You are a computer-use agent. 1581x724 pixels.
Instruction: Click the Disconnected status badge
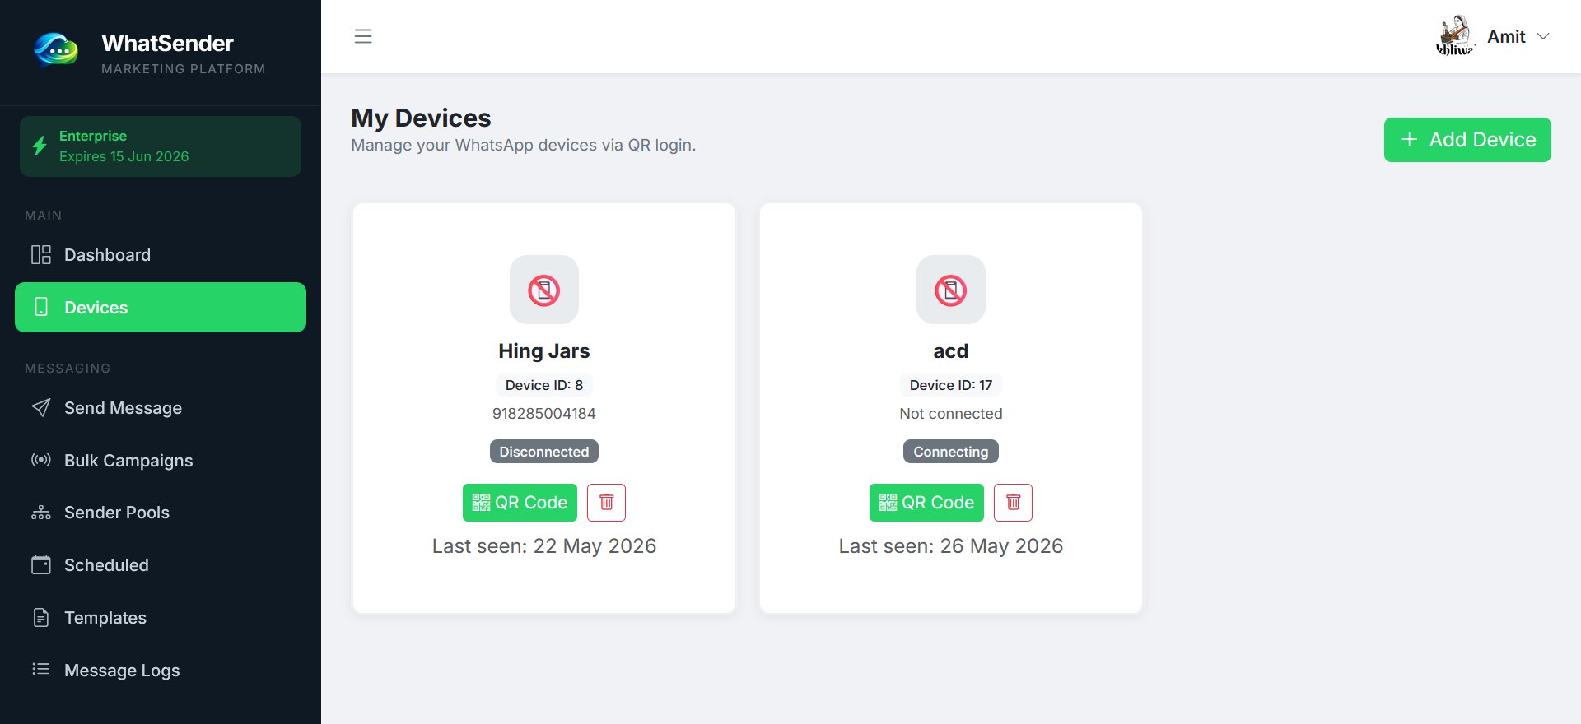544,452
